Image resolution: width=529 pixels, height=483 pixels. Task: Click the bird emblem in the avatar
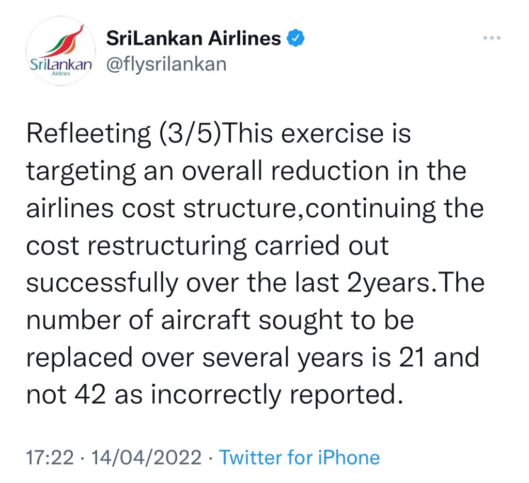pyautogui.click(x=67, y=41)
